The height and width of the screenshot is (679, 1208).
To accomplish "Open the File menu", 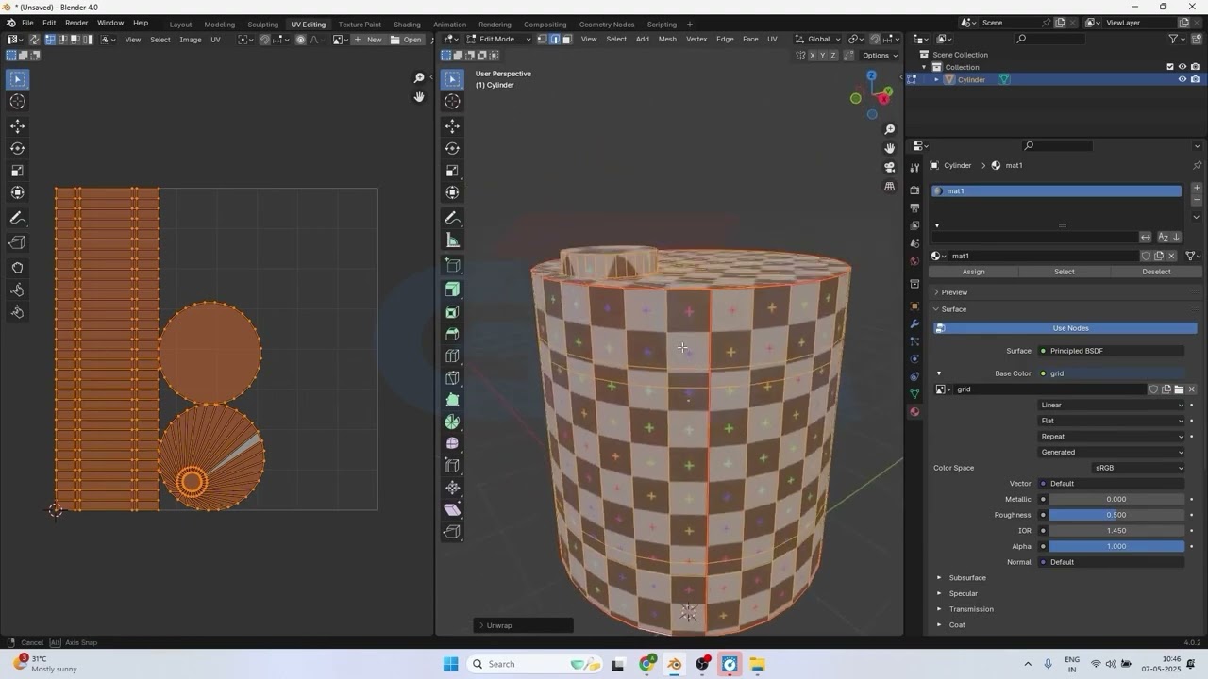I will pos(27,23).
